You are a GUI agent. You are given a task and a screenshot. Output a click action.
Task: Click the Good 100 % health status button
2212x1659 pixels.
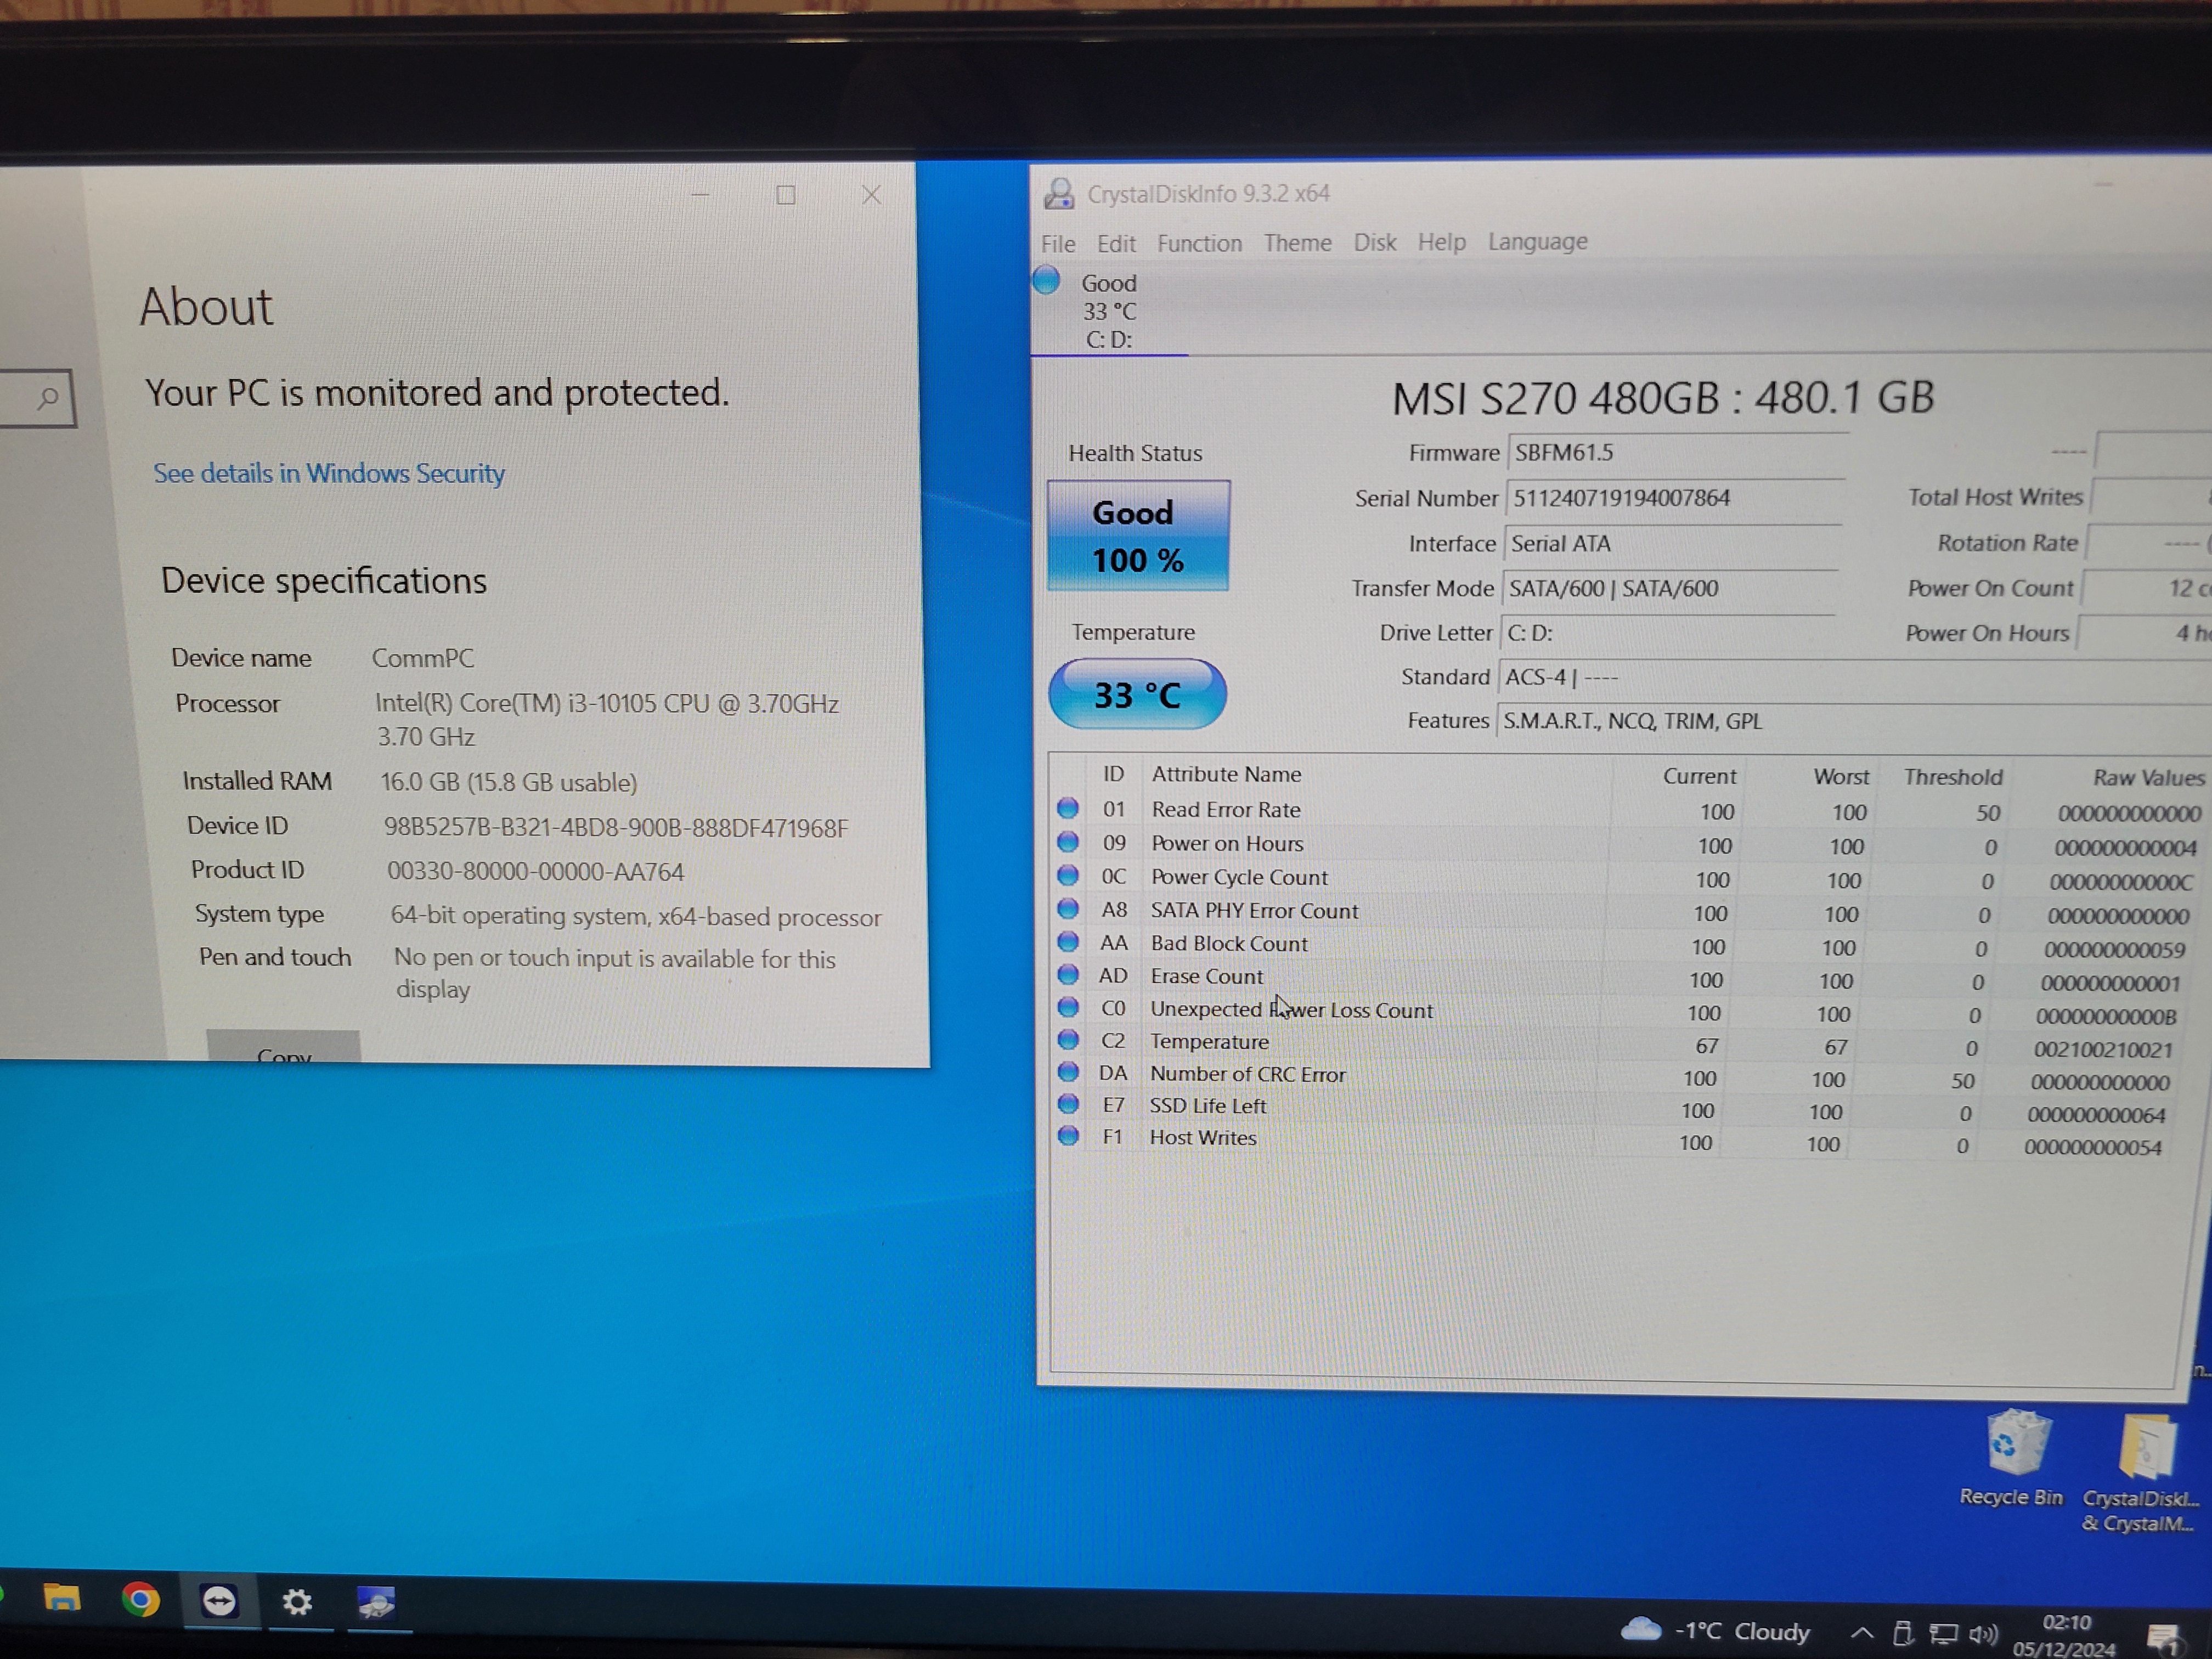(x=1138, y=536)
